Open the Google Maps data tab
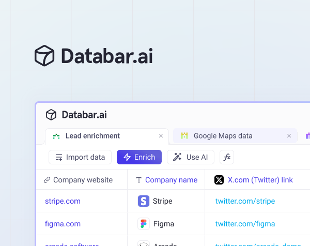 coord(235,136)
